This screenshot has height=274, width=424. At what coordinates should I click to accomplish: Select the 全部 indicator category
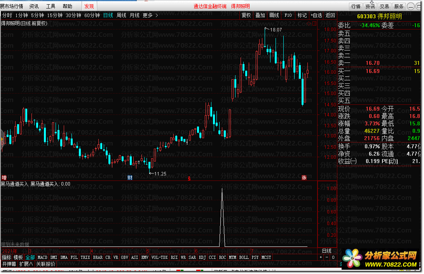(x=30, y=257)
